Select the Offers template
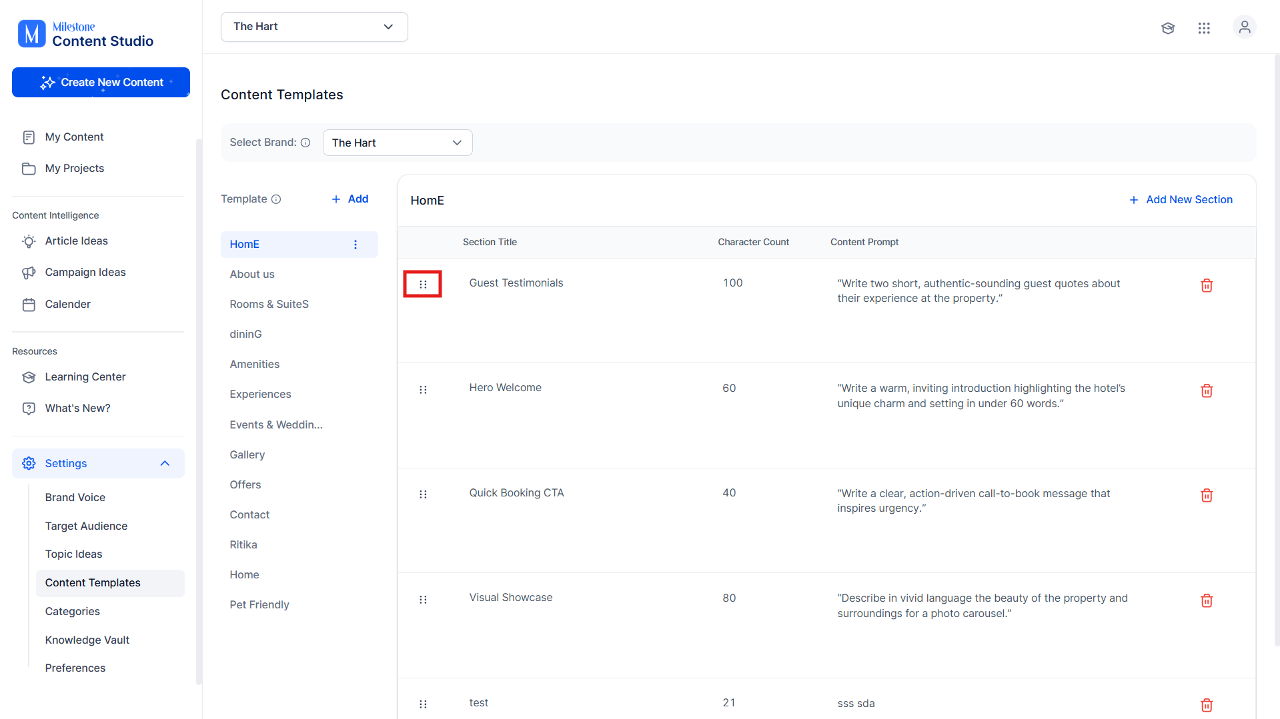This screenshot has width=1280, height=719. 245,485
